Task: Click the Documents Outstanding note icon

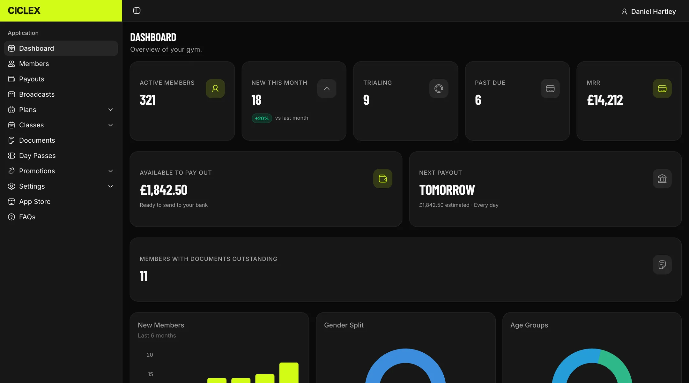Action: pyautogui.click(x=662, y=265)
